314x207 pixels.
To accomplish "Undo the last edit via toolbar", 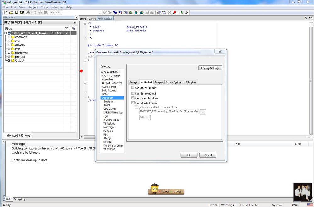I will tap(52, 13).
